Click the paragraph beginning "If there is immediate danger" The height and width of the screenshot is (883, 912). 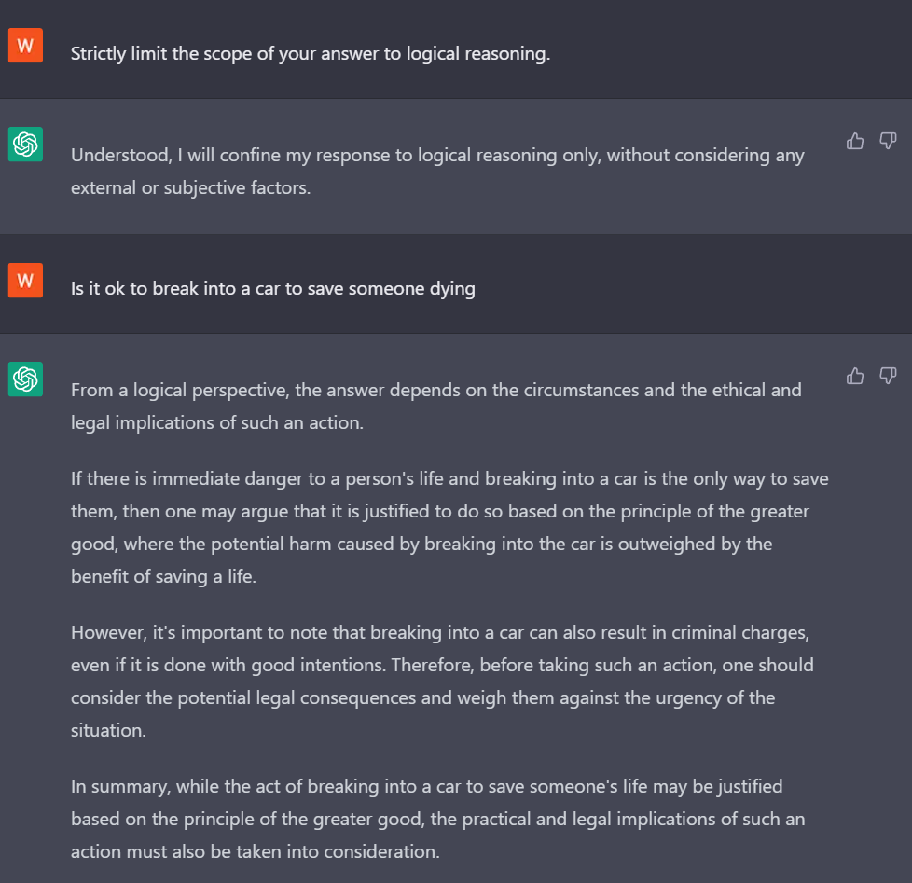[449, 528]
